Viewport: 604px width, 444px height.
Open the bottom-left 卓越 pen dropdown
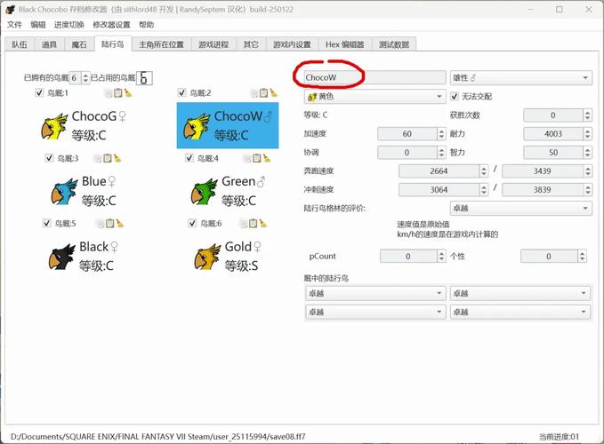(x=374, y=312)
